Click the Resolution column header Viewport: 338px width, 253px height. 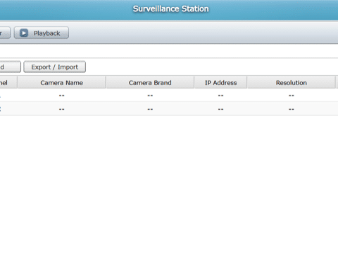pos(292,83)
